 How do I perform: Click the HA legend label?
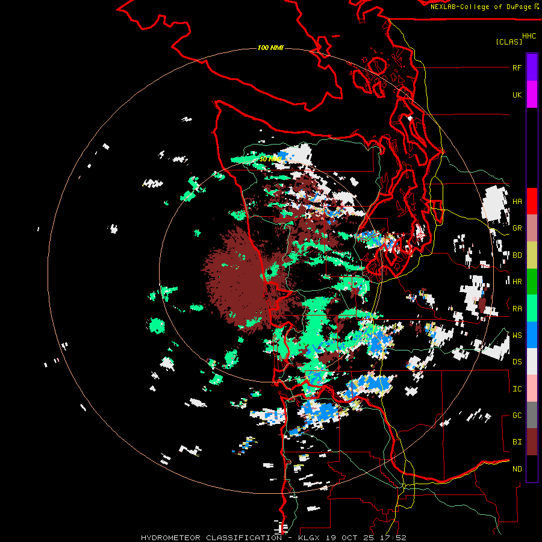(517, 202)
